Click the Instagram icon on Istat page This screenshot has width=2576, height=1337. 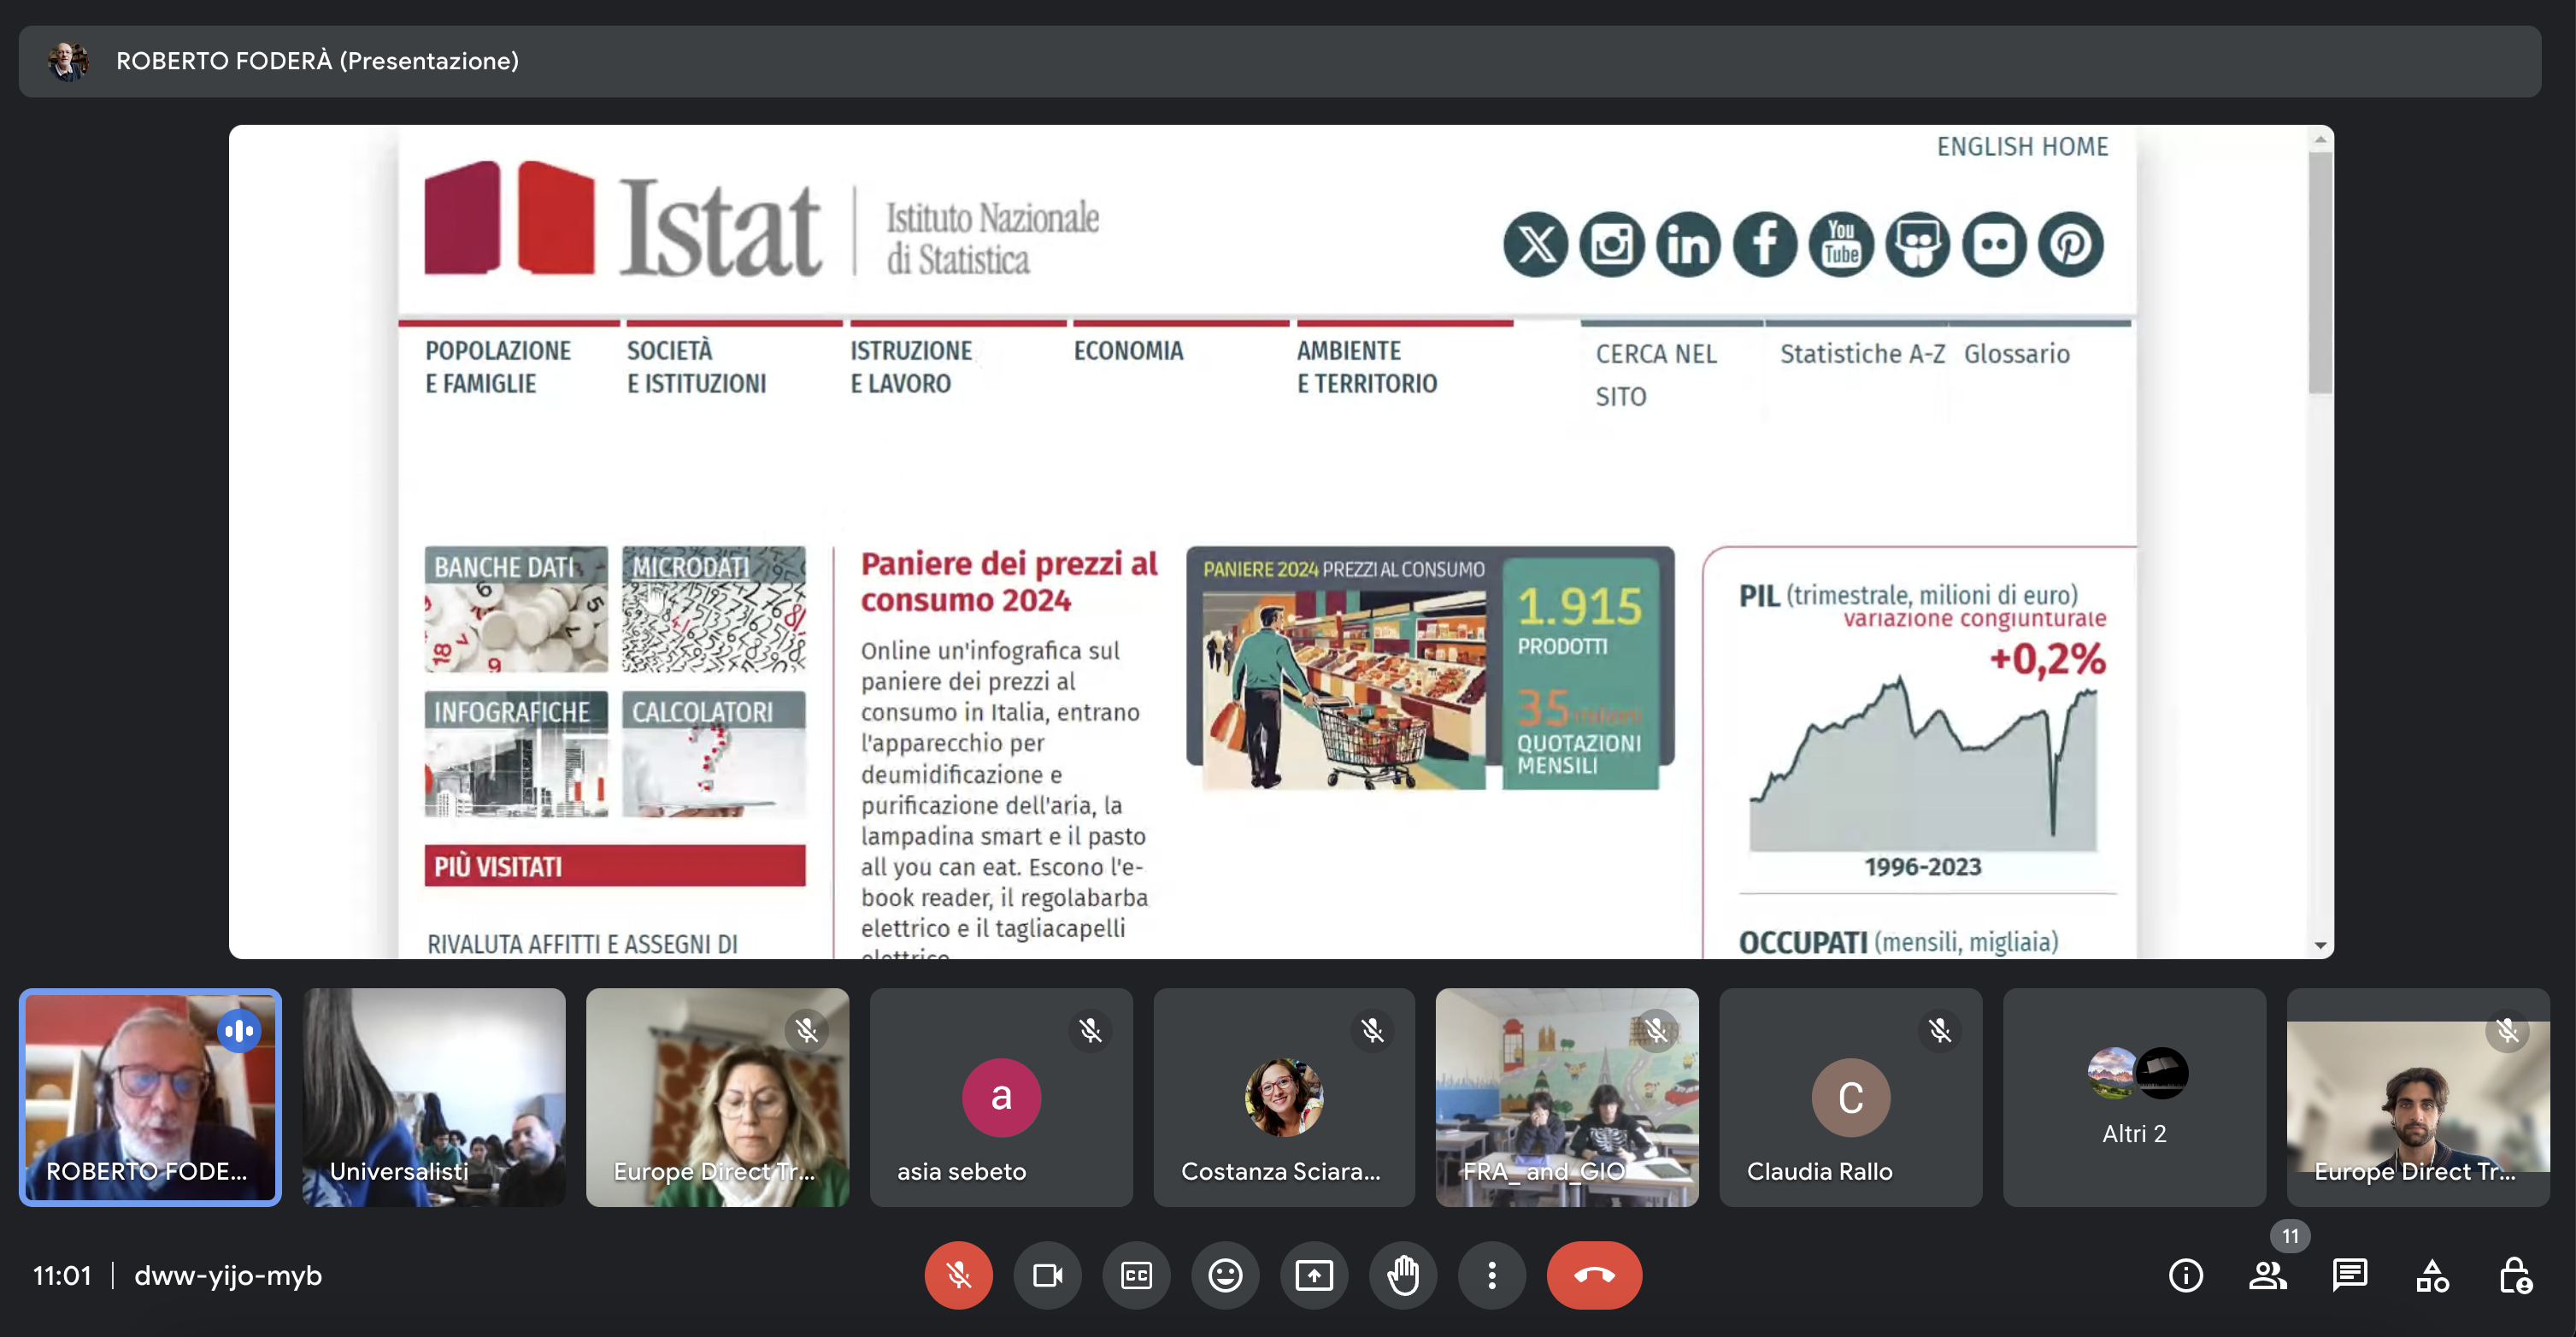click(x=1612, y=244)
